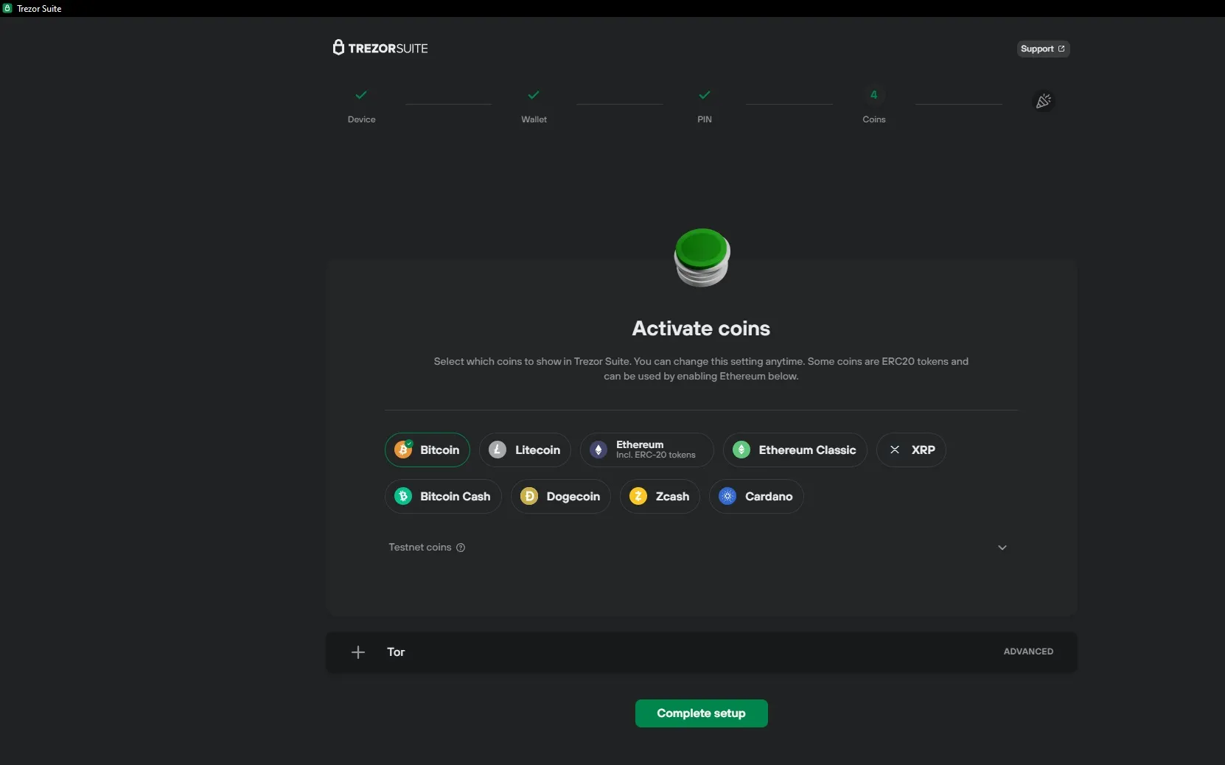Click the Bitcoin coin icon

[404, 450]
